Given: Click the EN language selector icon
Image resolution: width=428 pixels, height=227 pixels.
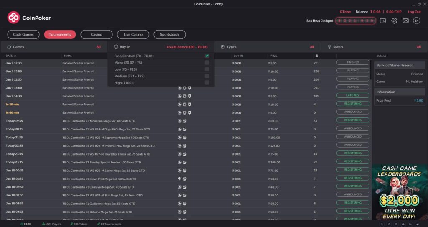Looking at the screenshot, I should click(416, 20).
